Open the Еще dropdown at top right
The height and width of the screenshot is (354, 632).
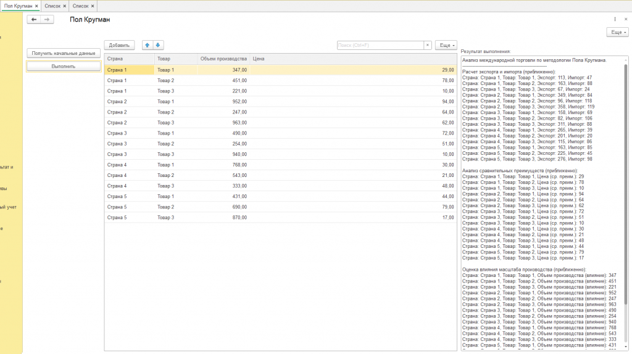(617, 32)
